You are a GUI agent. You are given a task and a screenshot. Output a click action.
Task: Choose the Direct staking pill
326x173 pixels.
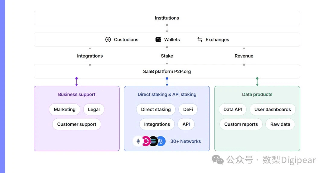[156, 109]
